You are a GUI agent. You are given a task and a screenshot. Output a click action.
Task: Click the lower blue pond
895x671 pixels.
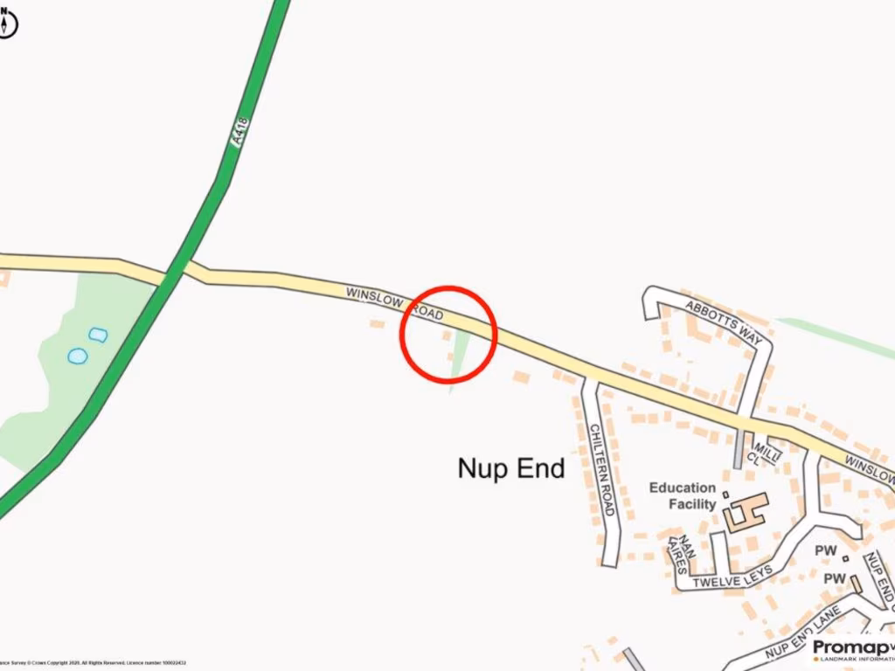(78, 356)
